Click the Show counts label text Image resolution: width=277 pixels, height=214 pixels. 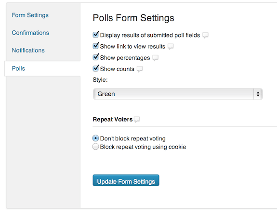[x=117, y=69]
